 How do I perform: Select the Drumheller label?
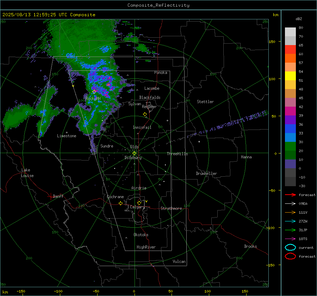pyautogui.click(x=206, y=174)
